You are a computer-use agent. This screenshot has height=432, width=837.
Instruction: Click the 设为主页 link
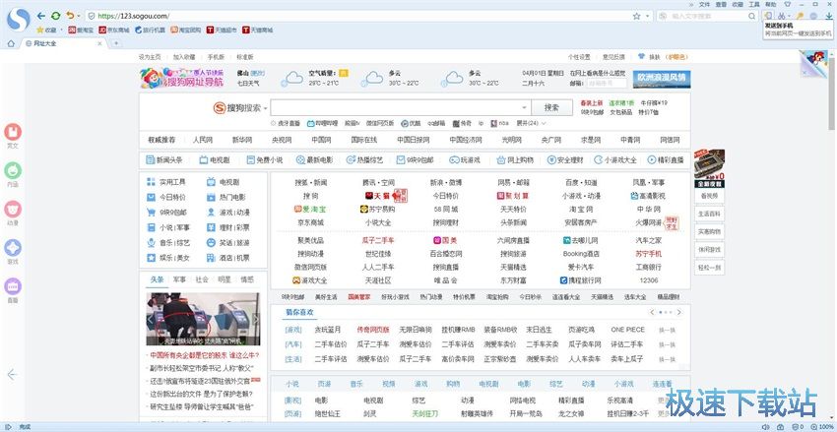tap(150, 57)
